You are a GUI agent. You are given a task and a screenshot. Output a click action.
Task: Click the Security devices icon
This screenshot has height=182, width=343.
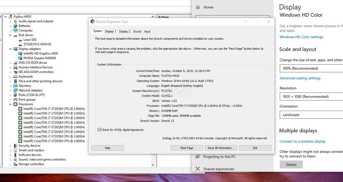[x=15, y=146]
